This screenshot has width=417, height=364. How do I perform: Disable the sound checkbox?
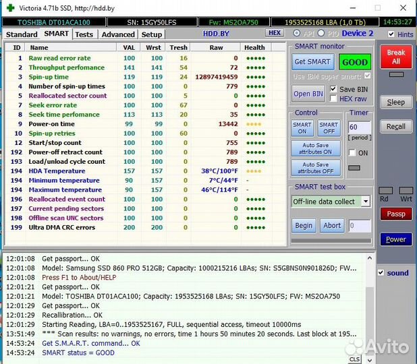(381, 273)
